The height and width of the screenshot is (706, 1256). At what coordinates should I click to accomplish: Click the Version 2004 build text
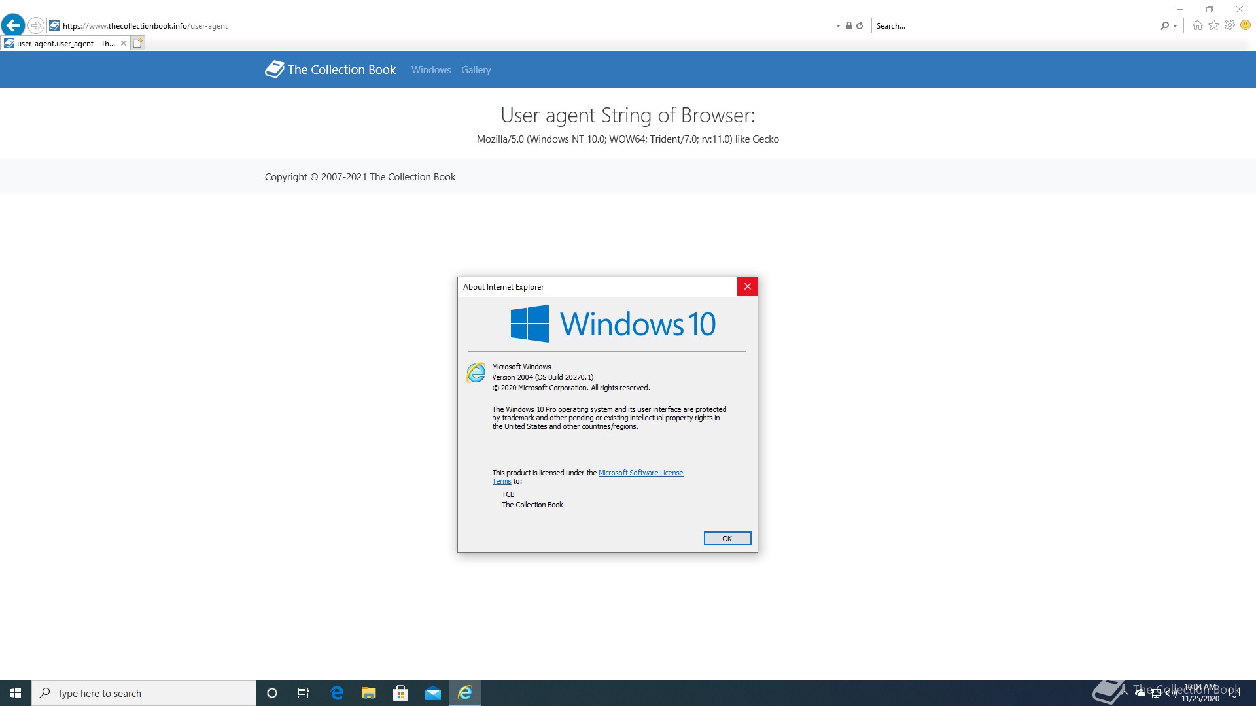click(543, 377)
